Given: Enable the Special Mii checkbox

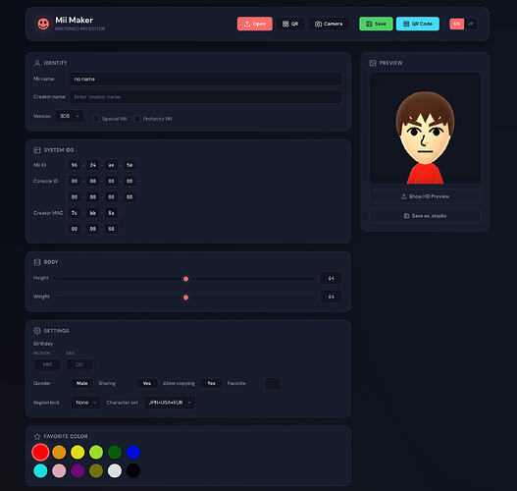Looking at the screenshot, I should 96,119.
